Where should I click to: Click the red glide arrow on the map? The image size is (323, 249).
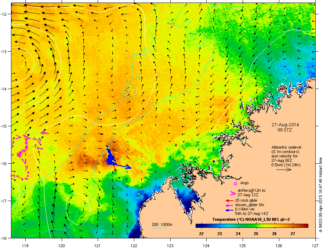click(x=115, y=168)
